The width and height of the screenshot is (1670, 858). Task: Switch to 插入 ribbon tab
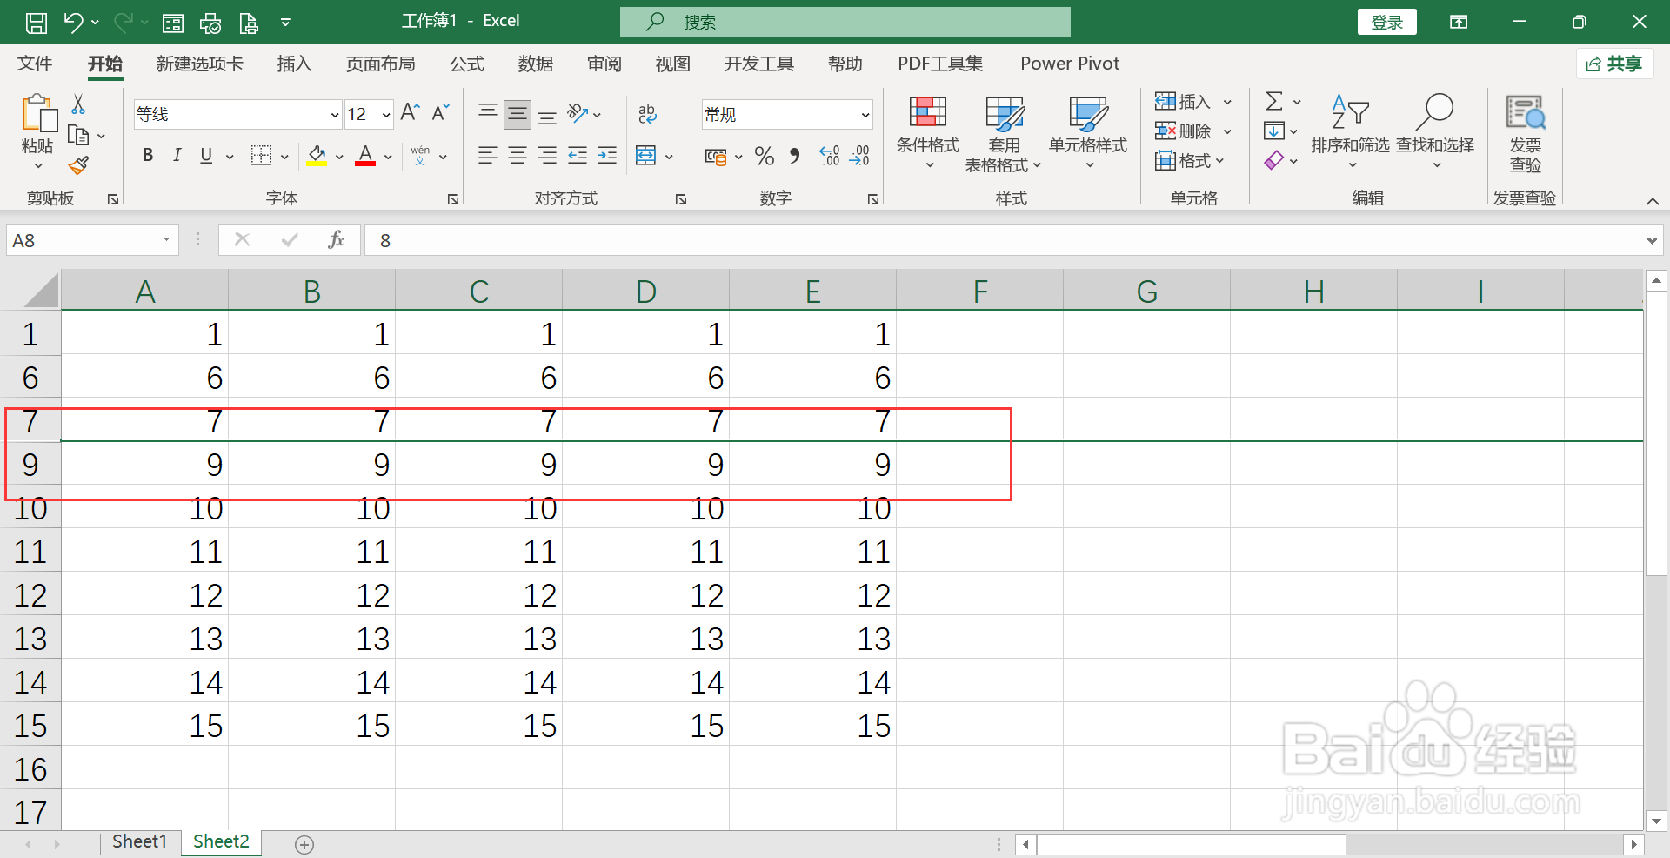(294, 64)
